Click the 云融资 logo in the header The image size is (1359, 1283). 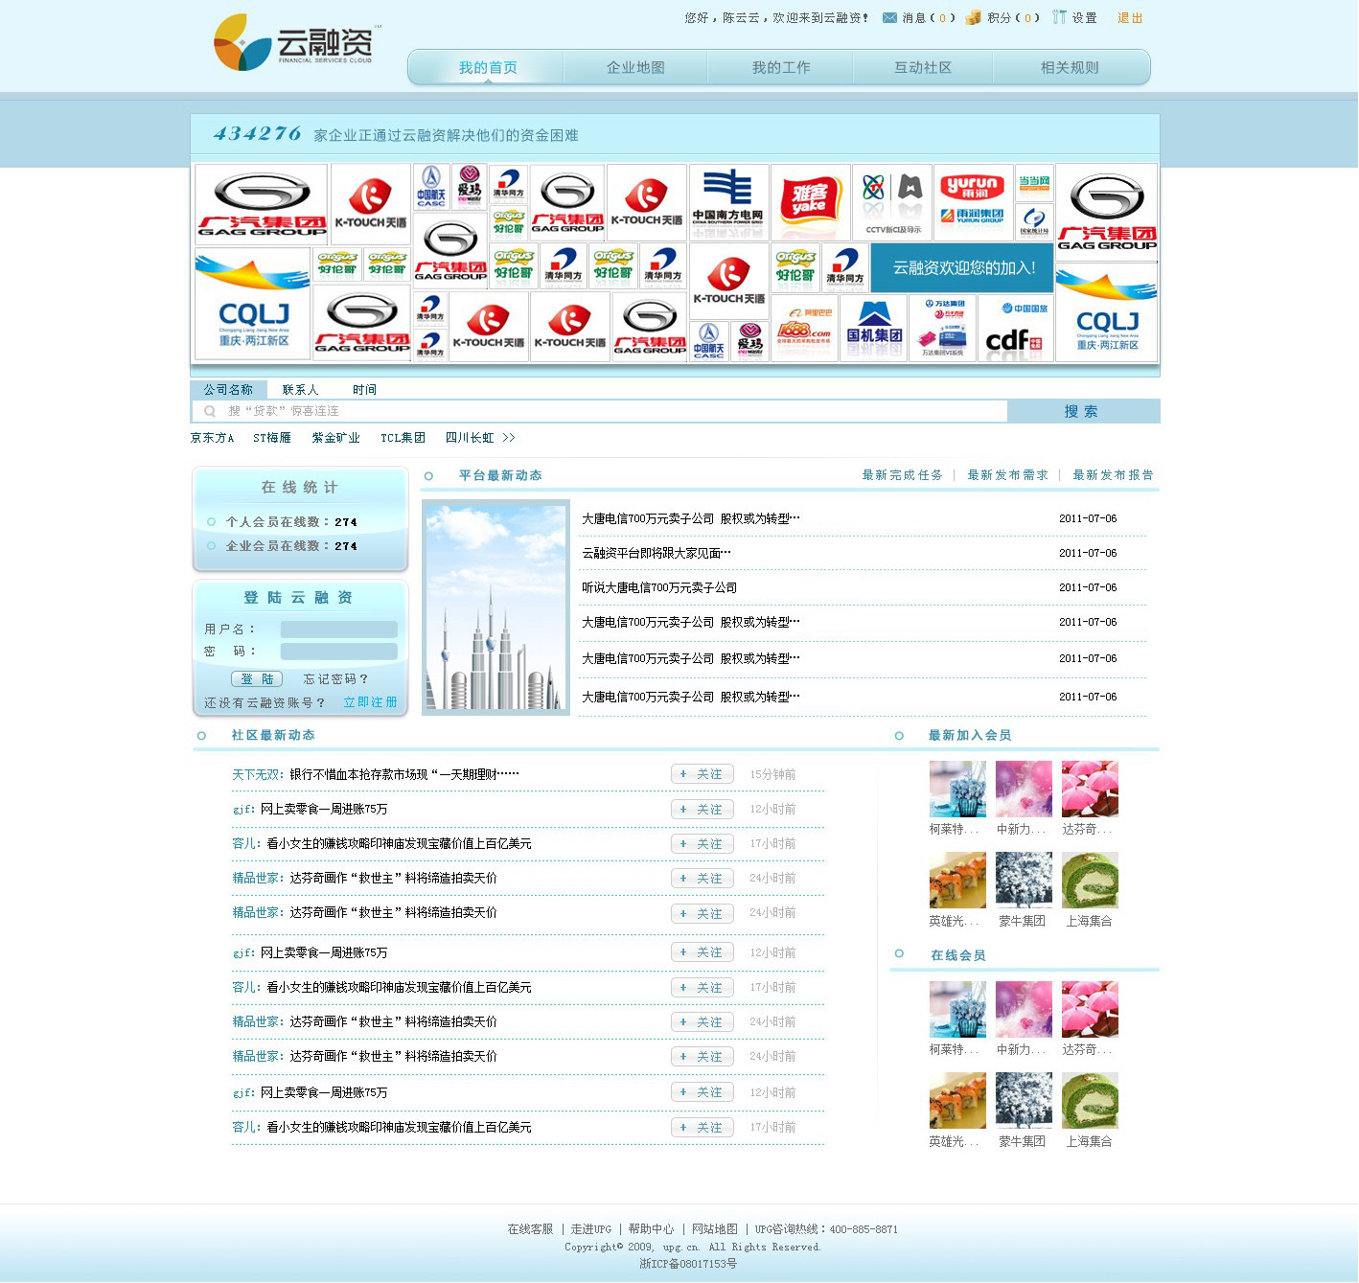tap(295, 43)
